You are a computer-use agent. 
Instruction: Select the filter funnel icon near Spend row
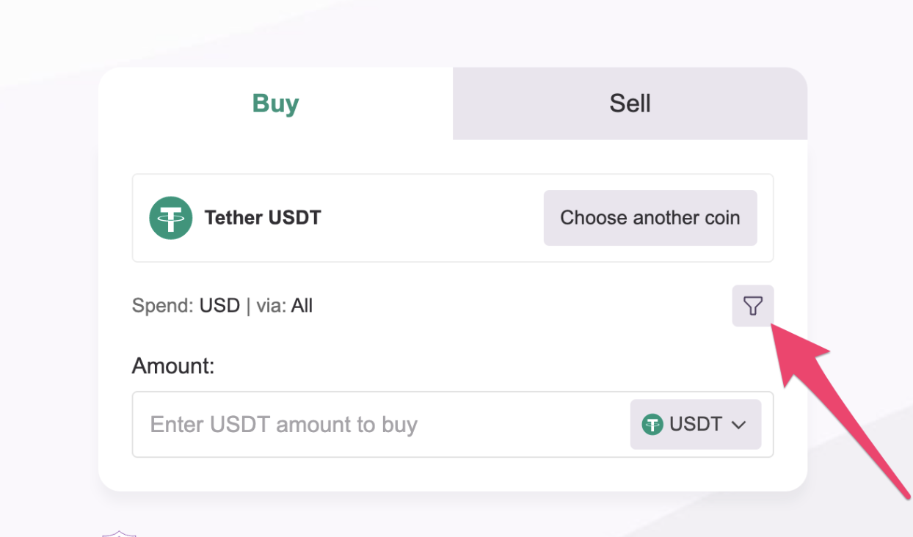point(752,306)
